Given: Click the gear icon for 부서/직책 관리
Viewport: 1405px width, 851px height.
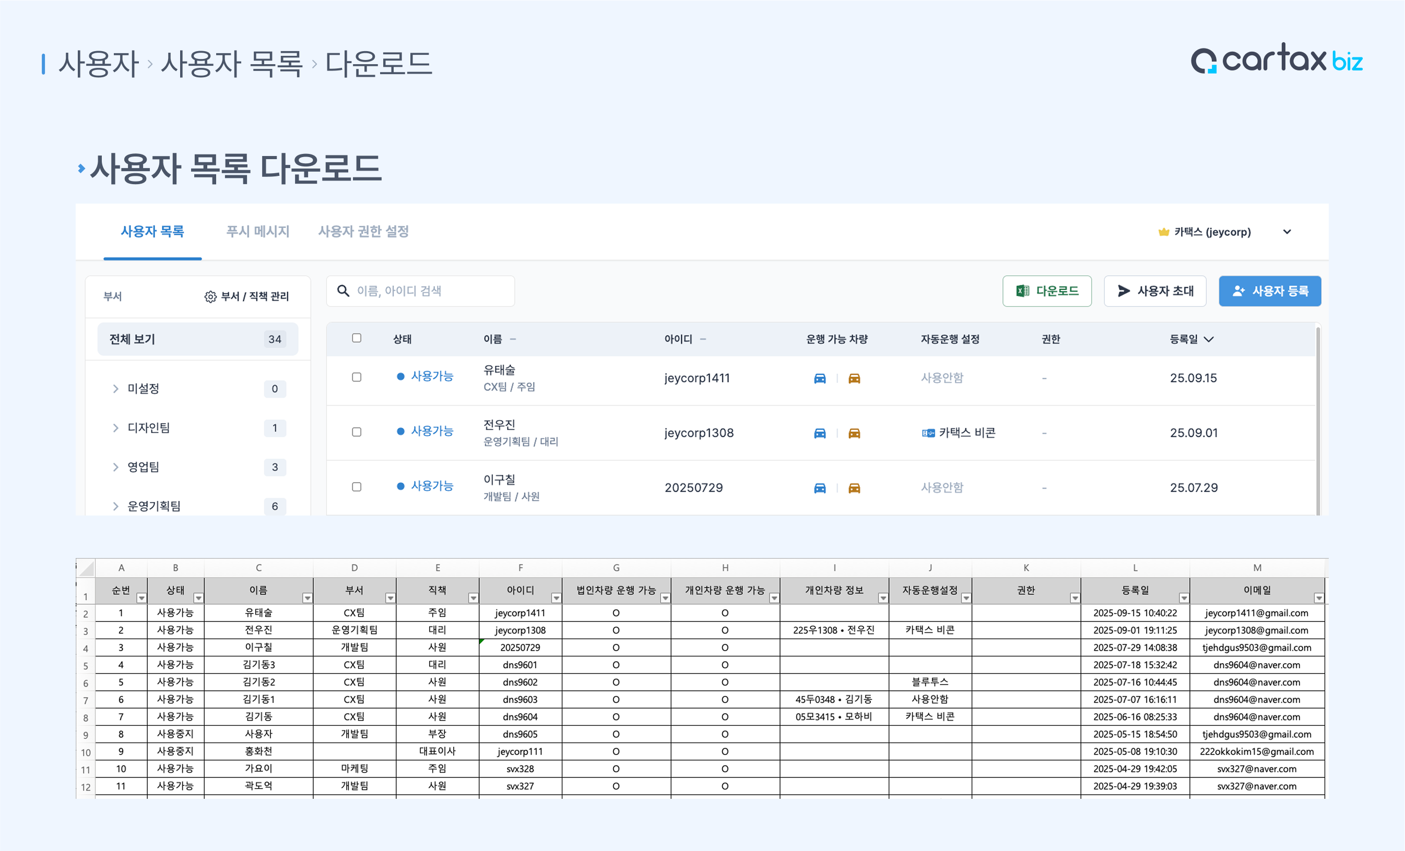Looking at the screenshot, I should [210, 296].
